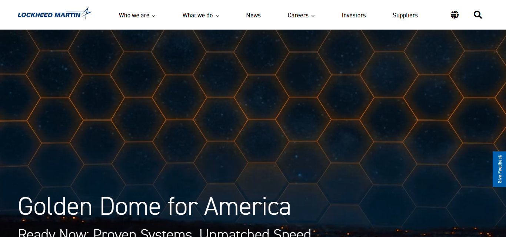Viewport: 506px width, 237px height.
Task: Open the Who we are menu
Action: (x=134, y=15)
